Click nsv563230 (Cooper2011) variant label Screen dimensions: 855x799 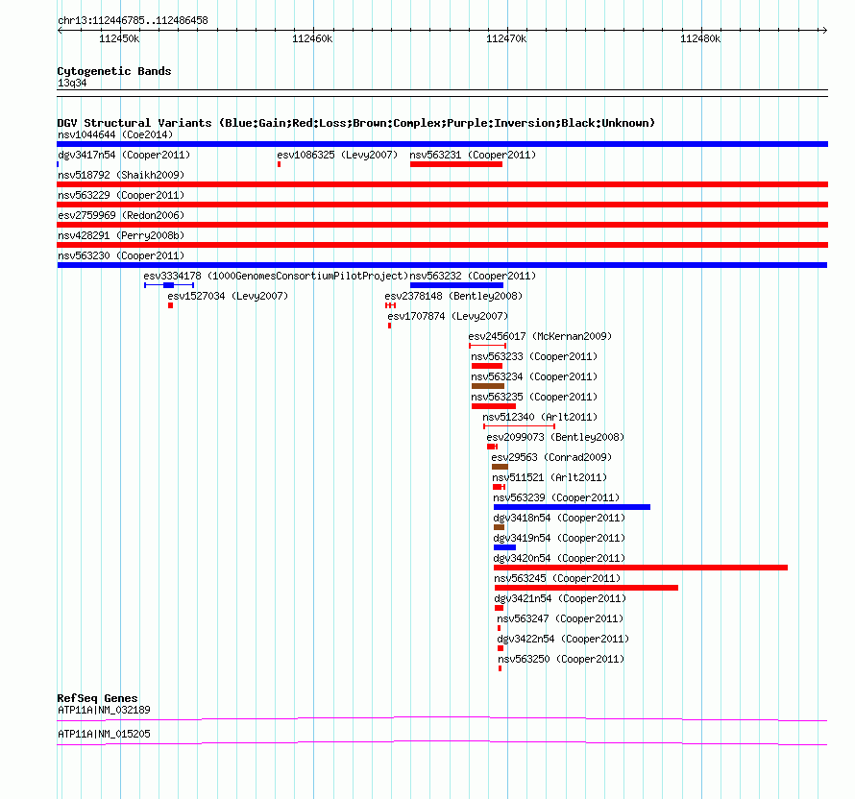[121, 255]
